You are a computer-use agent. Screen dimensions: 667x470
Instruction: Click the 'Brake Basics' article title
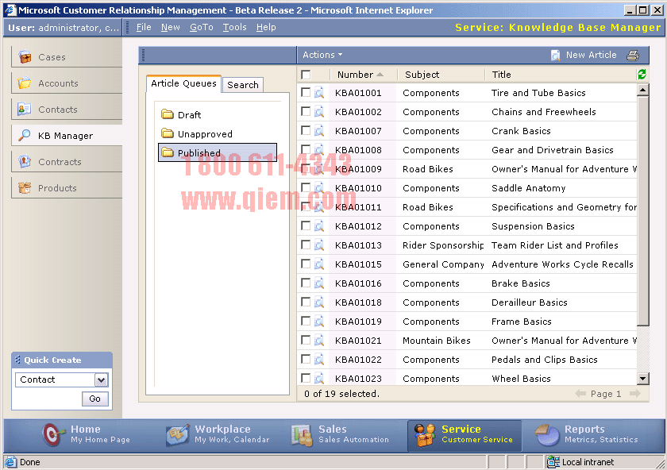pyautogui.click(x=520, y=283)
